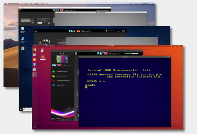Open Help menu in macOS menu bar
Viewport: 197px width, 134px height.
pos(47,3)
